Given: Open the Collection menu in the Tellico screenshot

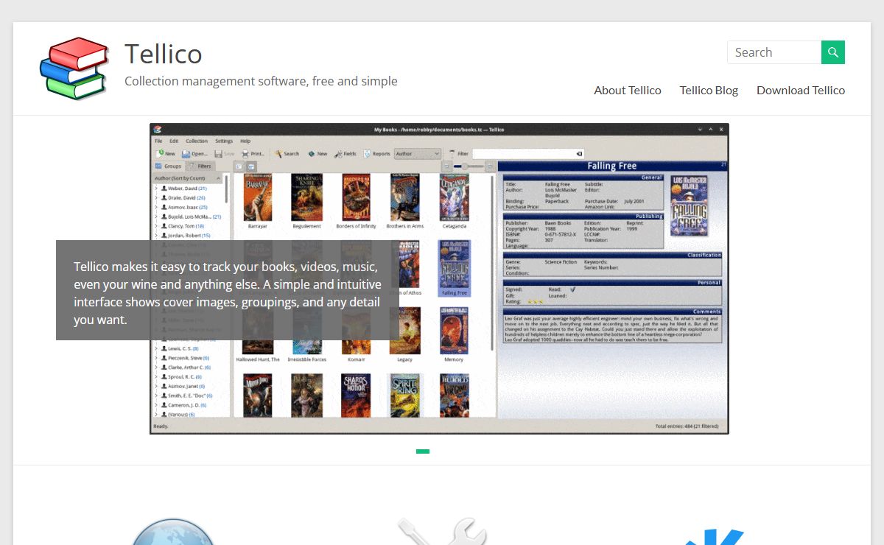Looking at the screenshot, I should pos(197,141).
